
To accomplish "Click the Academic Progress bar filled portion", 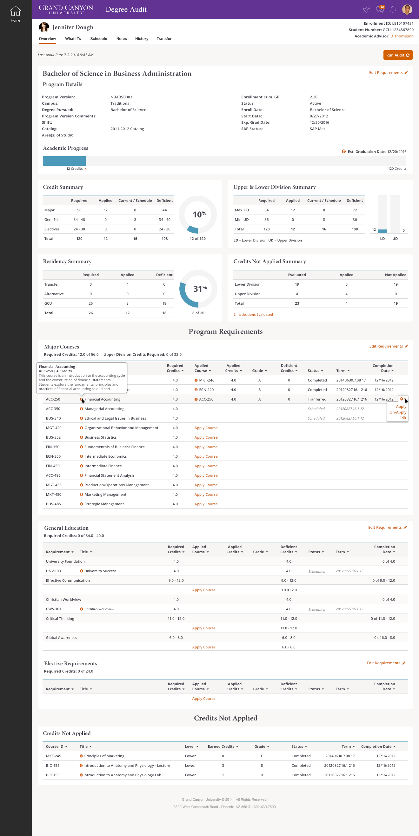I will point(64,161).
